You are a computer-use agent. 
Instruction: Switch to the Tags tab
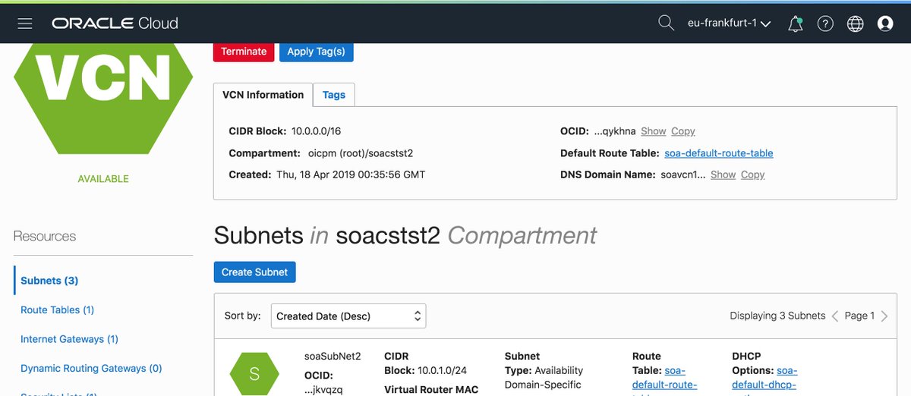click(x=334, y=95)
